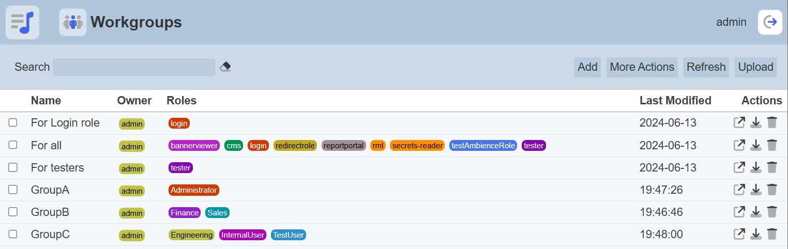Delete the For testers workgroup
Screen dimensions: 788x249
[772, 167]
